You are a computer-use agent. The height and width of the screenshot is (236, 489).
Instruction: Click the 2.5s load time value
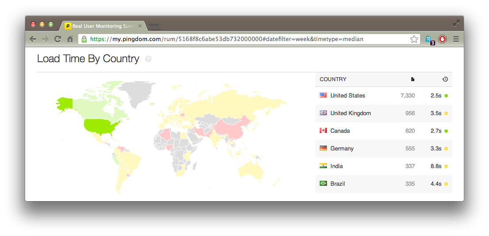[436, 96]
